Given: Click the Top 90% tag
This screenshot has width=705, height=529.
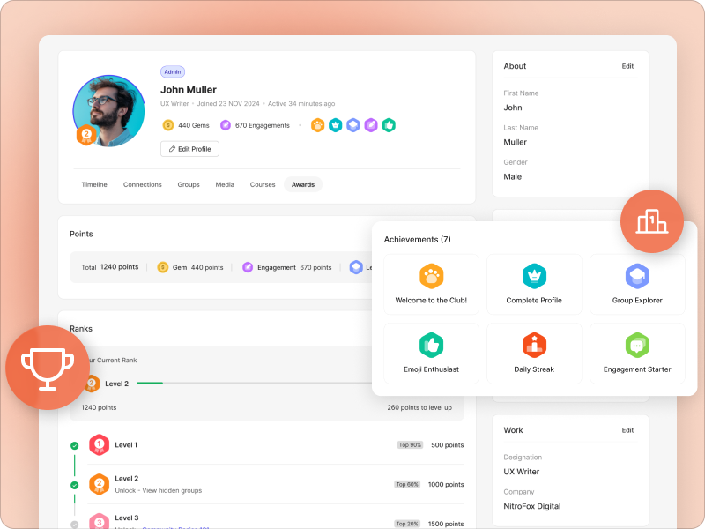Looking at the screenshot, I should 410,445.
